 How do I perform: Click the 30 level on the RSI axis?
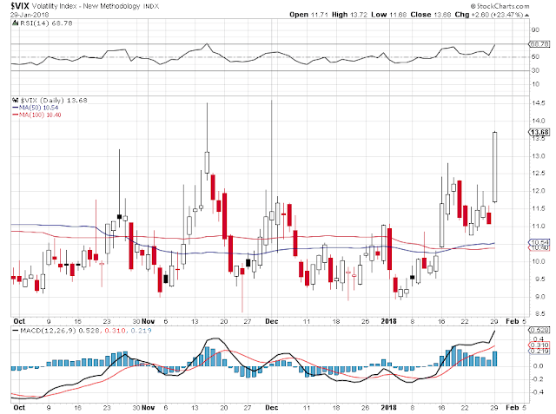535,70
